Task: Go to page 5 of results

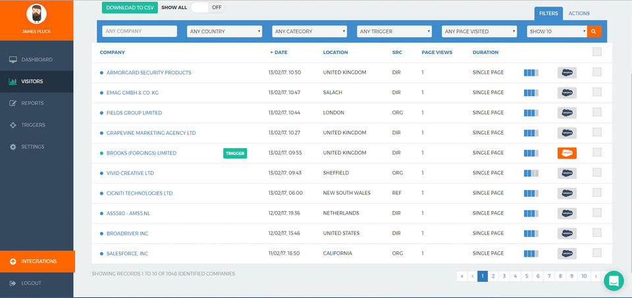Action: tap(527, 276)
